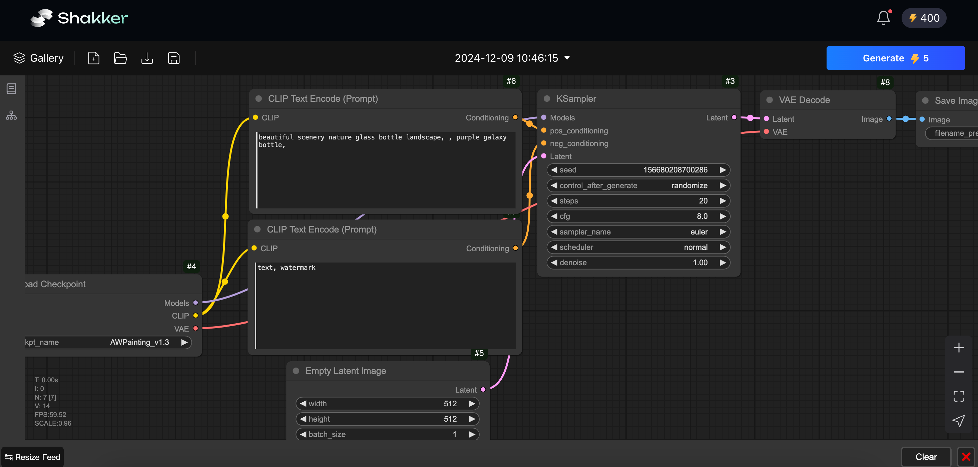Open the workflow folder icon
This screenshot has height=467, width=978.
click(120, 58)
